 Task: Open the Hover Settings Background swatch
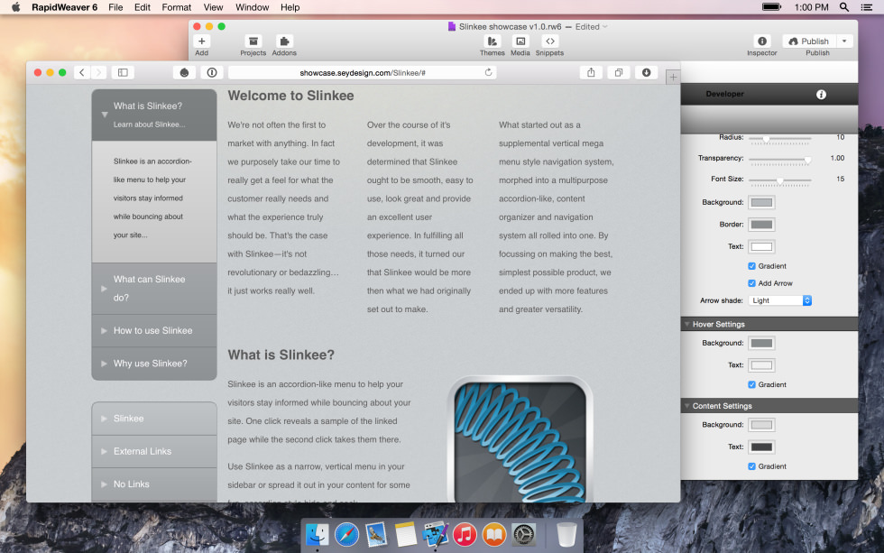click(761, 343)
